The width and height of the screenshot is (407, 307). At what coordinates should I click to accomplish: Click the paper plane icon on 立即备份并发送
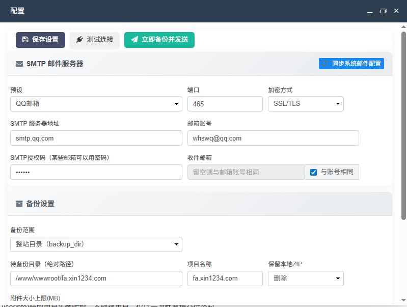pyautogui.click(x=134, y=39)
